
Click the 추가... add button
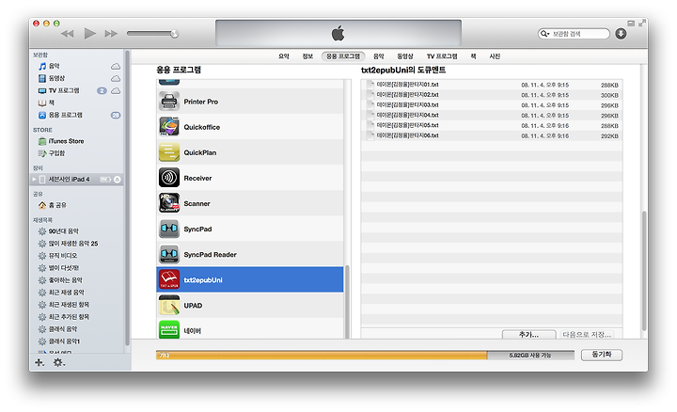(x=528, y=334)
